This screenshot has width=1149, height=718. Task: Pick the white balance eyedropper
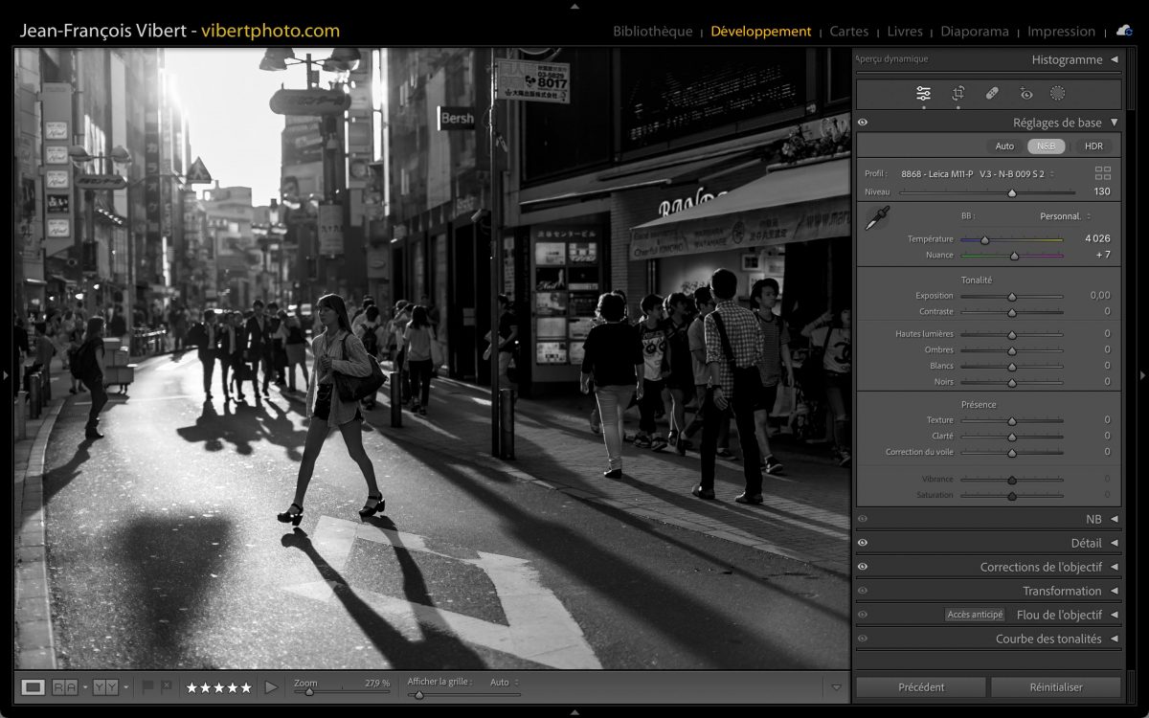876,218
